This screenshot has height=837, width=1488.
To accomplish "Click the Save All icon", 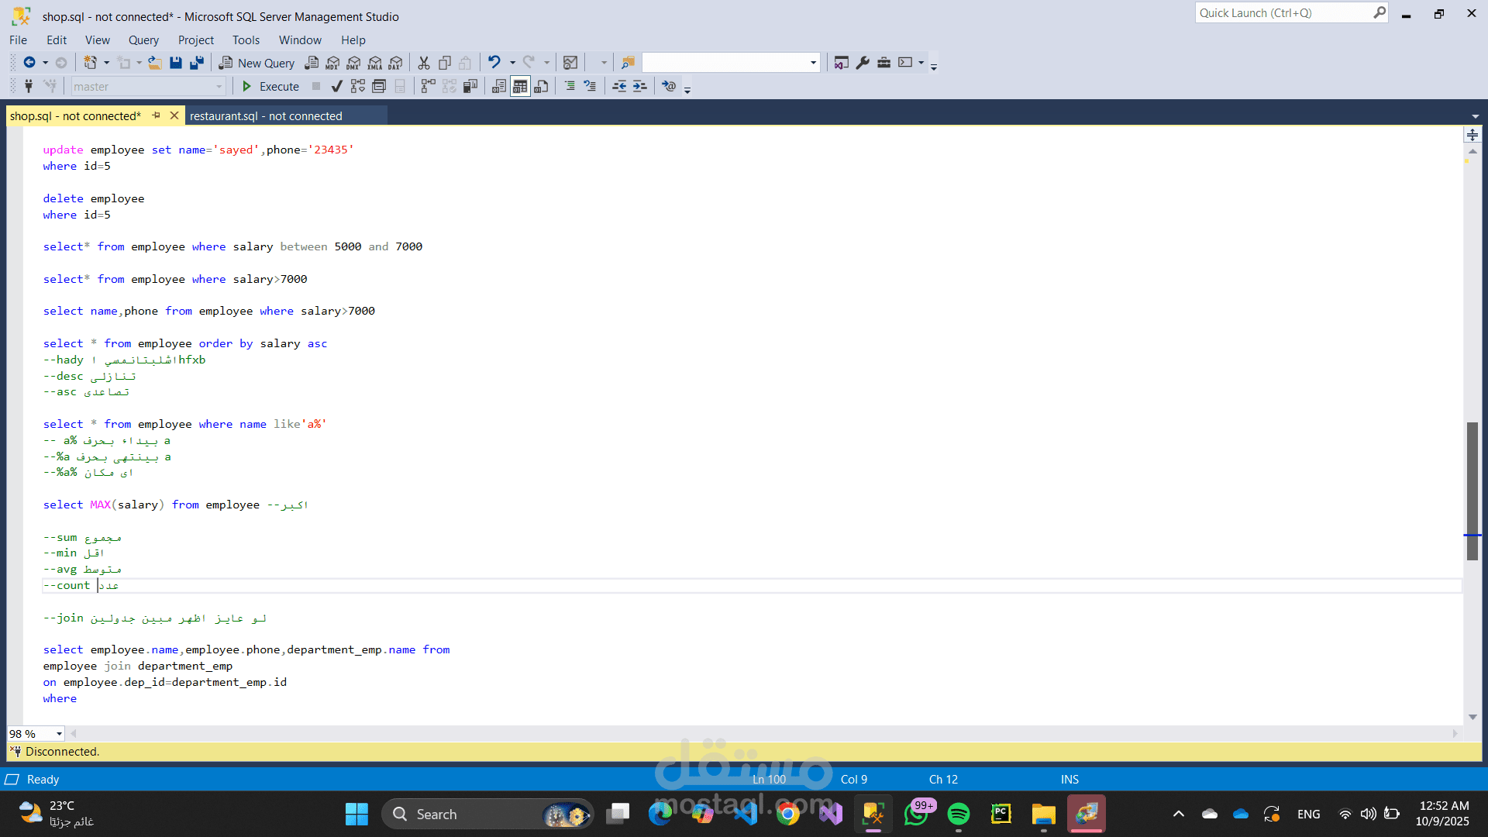I will (x=197, y=63).
